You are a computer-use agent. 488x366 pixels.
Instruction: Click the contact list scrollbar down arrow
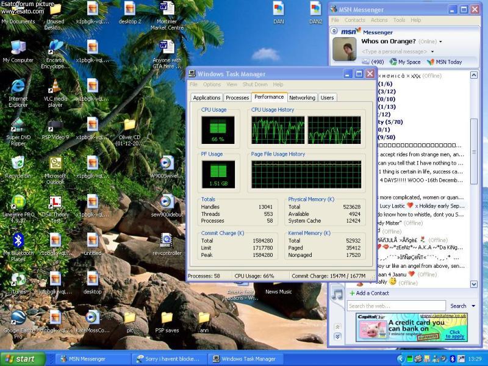coord(474,284)
